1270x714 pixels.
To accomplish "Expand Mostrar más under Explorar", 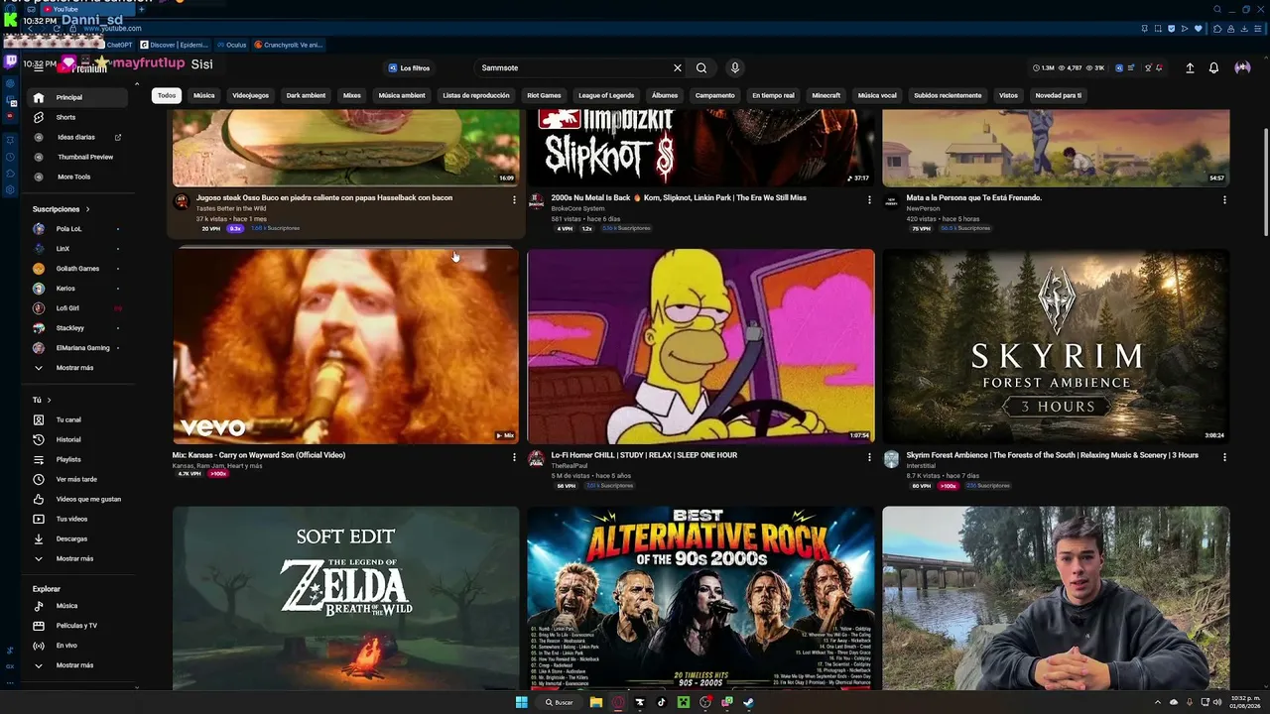I will (x=77, y=665).
